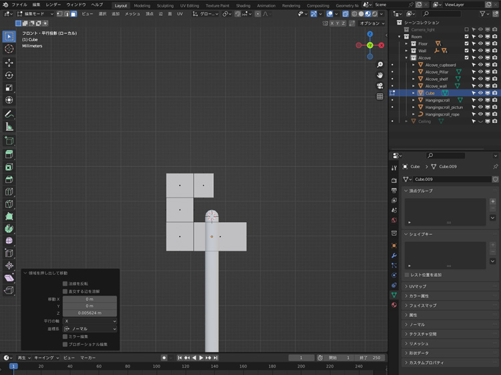Click the Annotate pencil tool
501x375 pixels.
click(9, 113)
